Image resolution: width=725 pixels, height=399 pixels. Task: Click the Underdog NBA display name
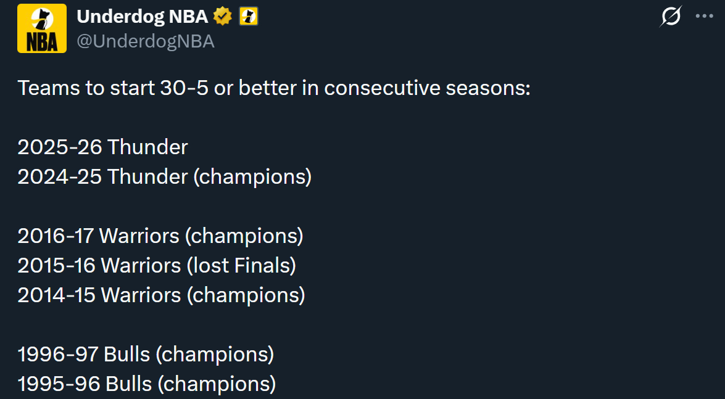[x=142, y=17]
